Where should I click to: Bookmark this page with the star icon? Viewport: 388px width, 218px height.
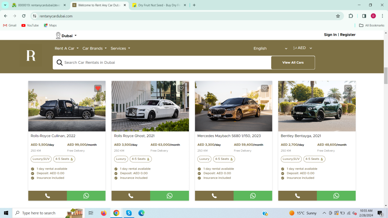[338, 16]
